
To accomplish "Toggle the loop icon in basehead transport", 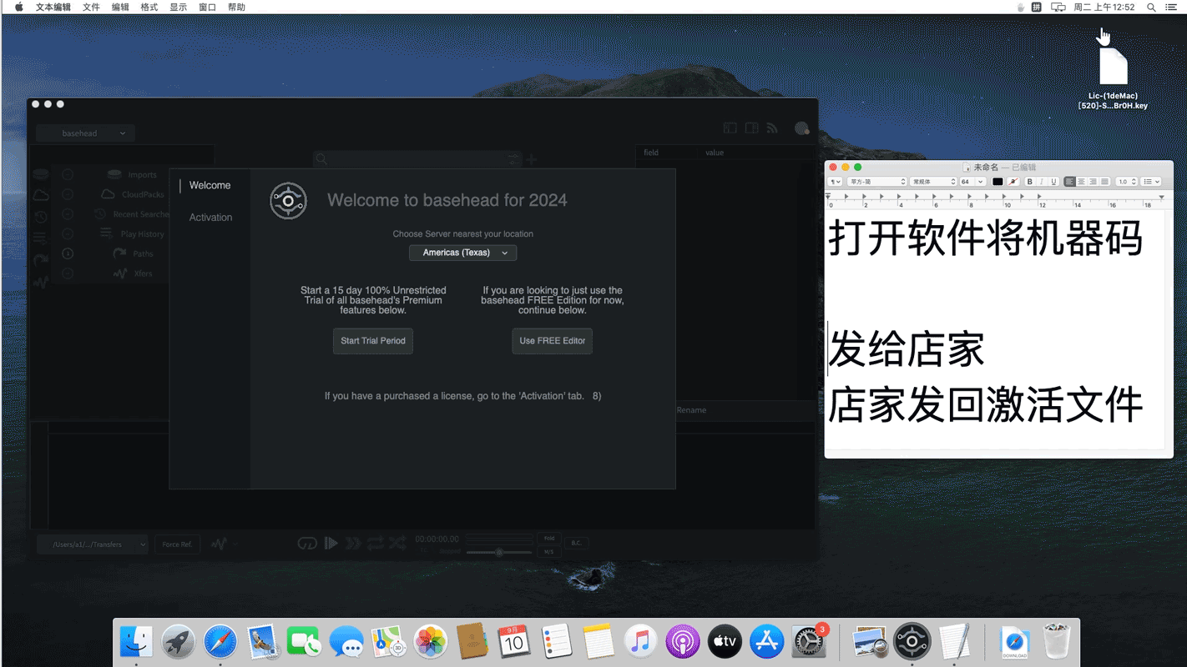I will [375, 544].
